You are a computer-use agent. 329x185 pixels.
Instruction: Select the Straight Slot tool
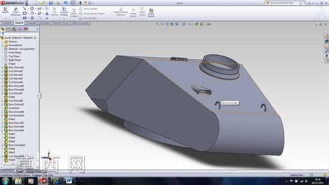click(25, 18)
